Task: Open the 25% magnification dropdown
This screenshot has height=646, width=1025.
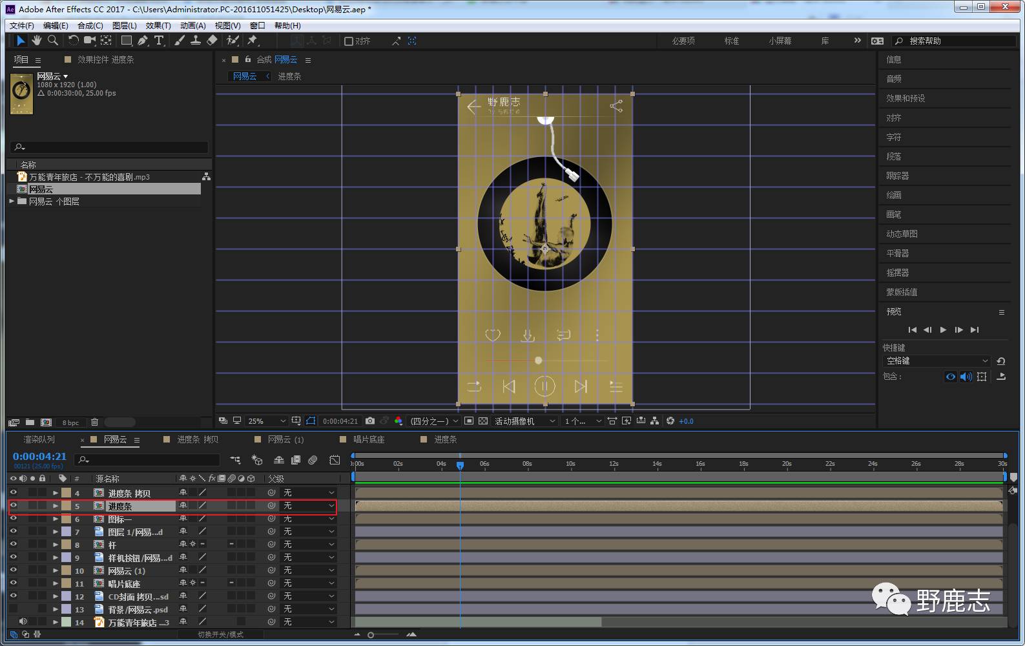Action: pyautogui.click(x=266, y=421)
